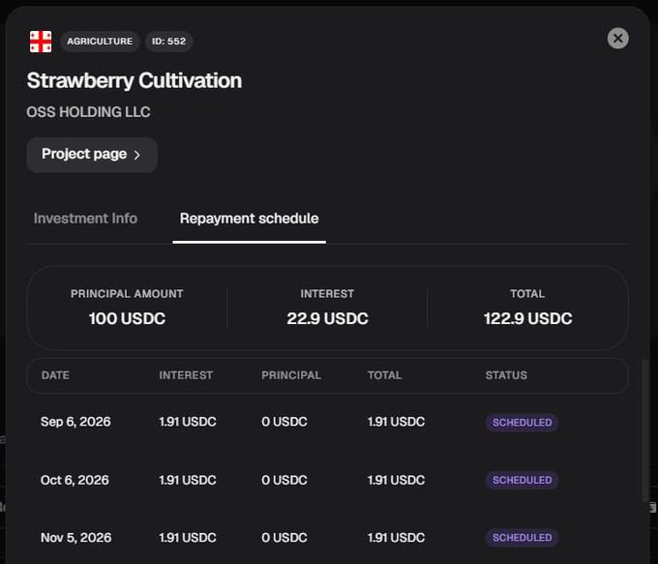The height and width of the screenshot is (564, 658).
Task: Switch to the Investment Info tab
Action: 85,219
